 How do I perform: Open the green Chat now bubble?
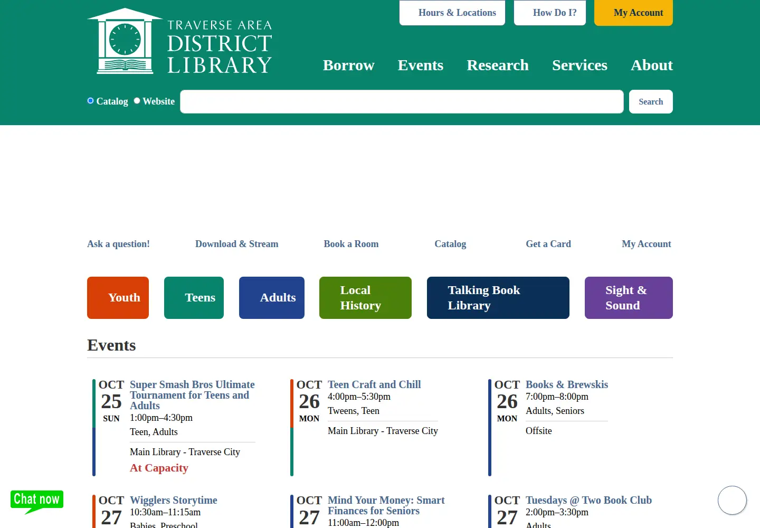[37, 502]
